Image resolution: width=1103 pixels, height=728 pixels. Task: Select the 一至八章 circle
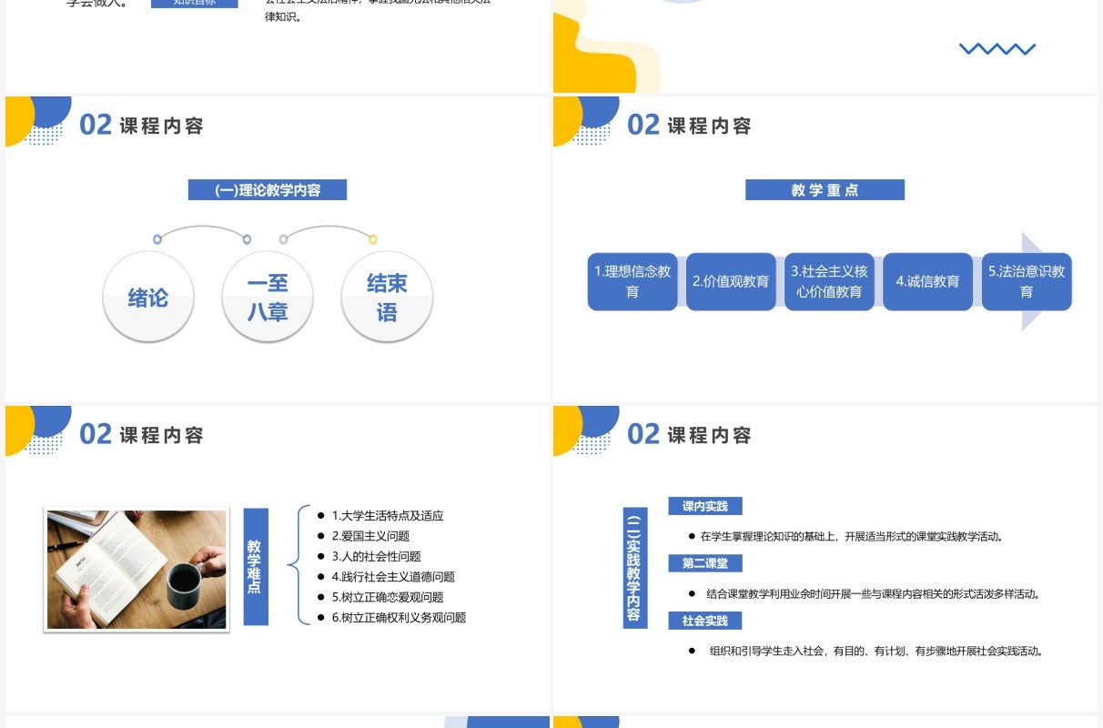click(268, 298)
